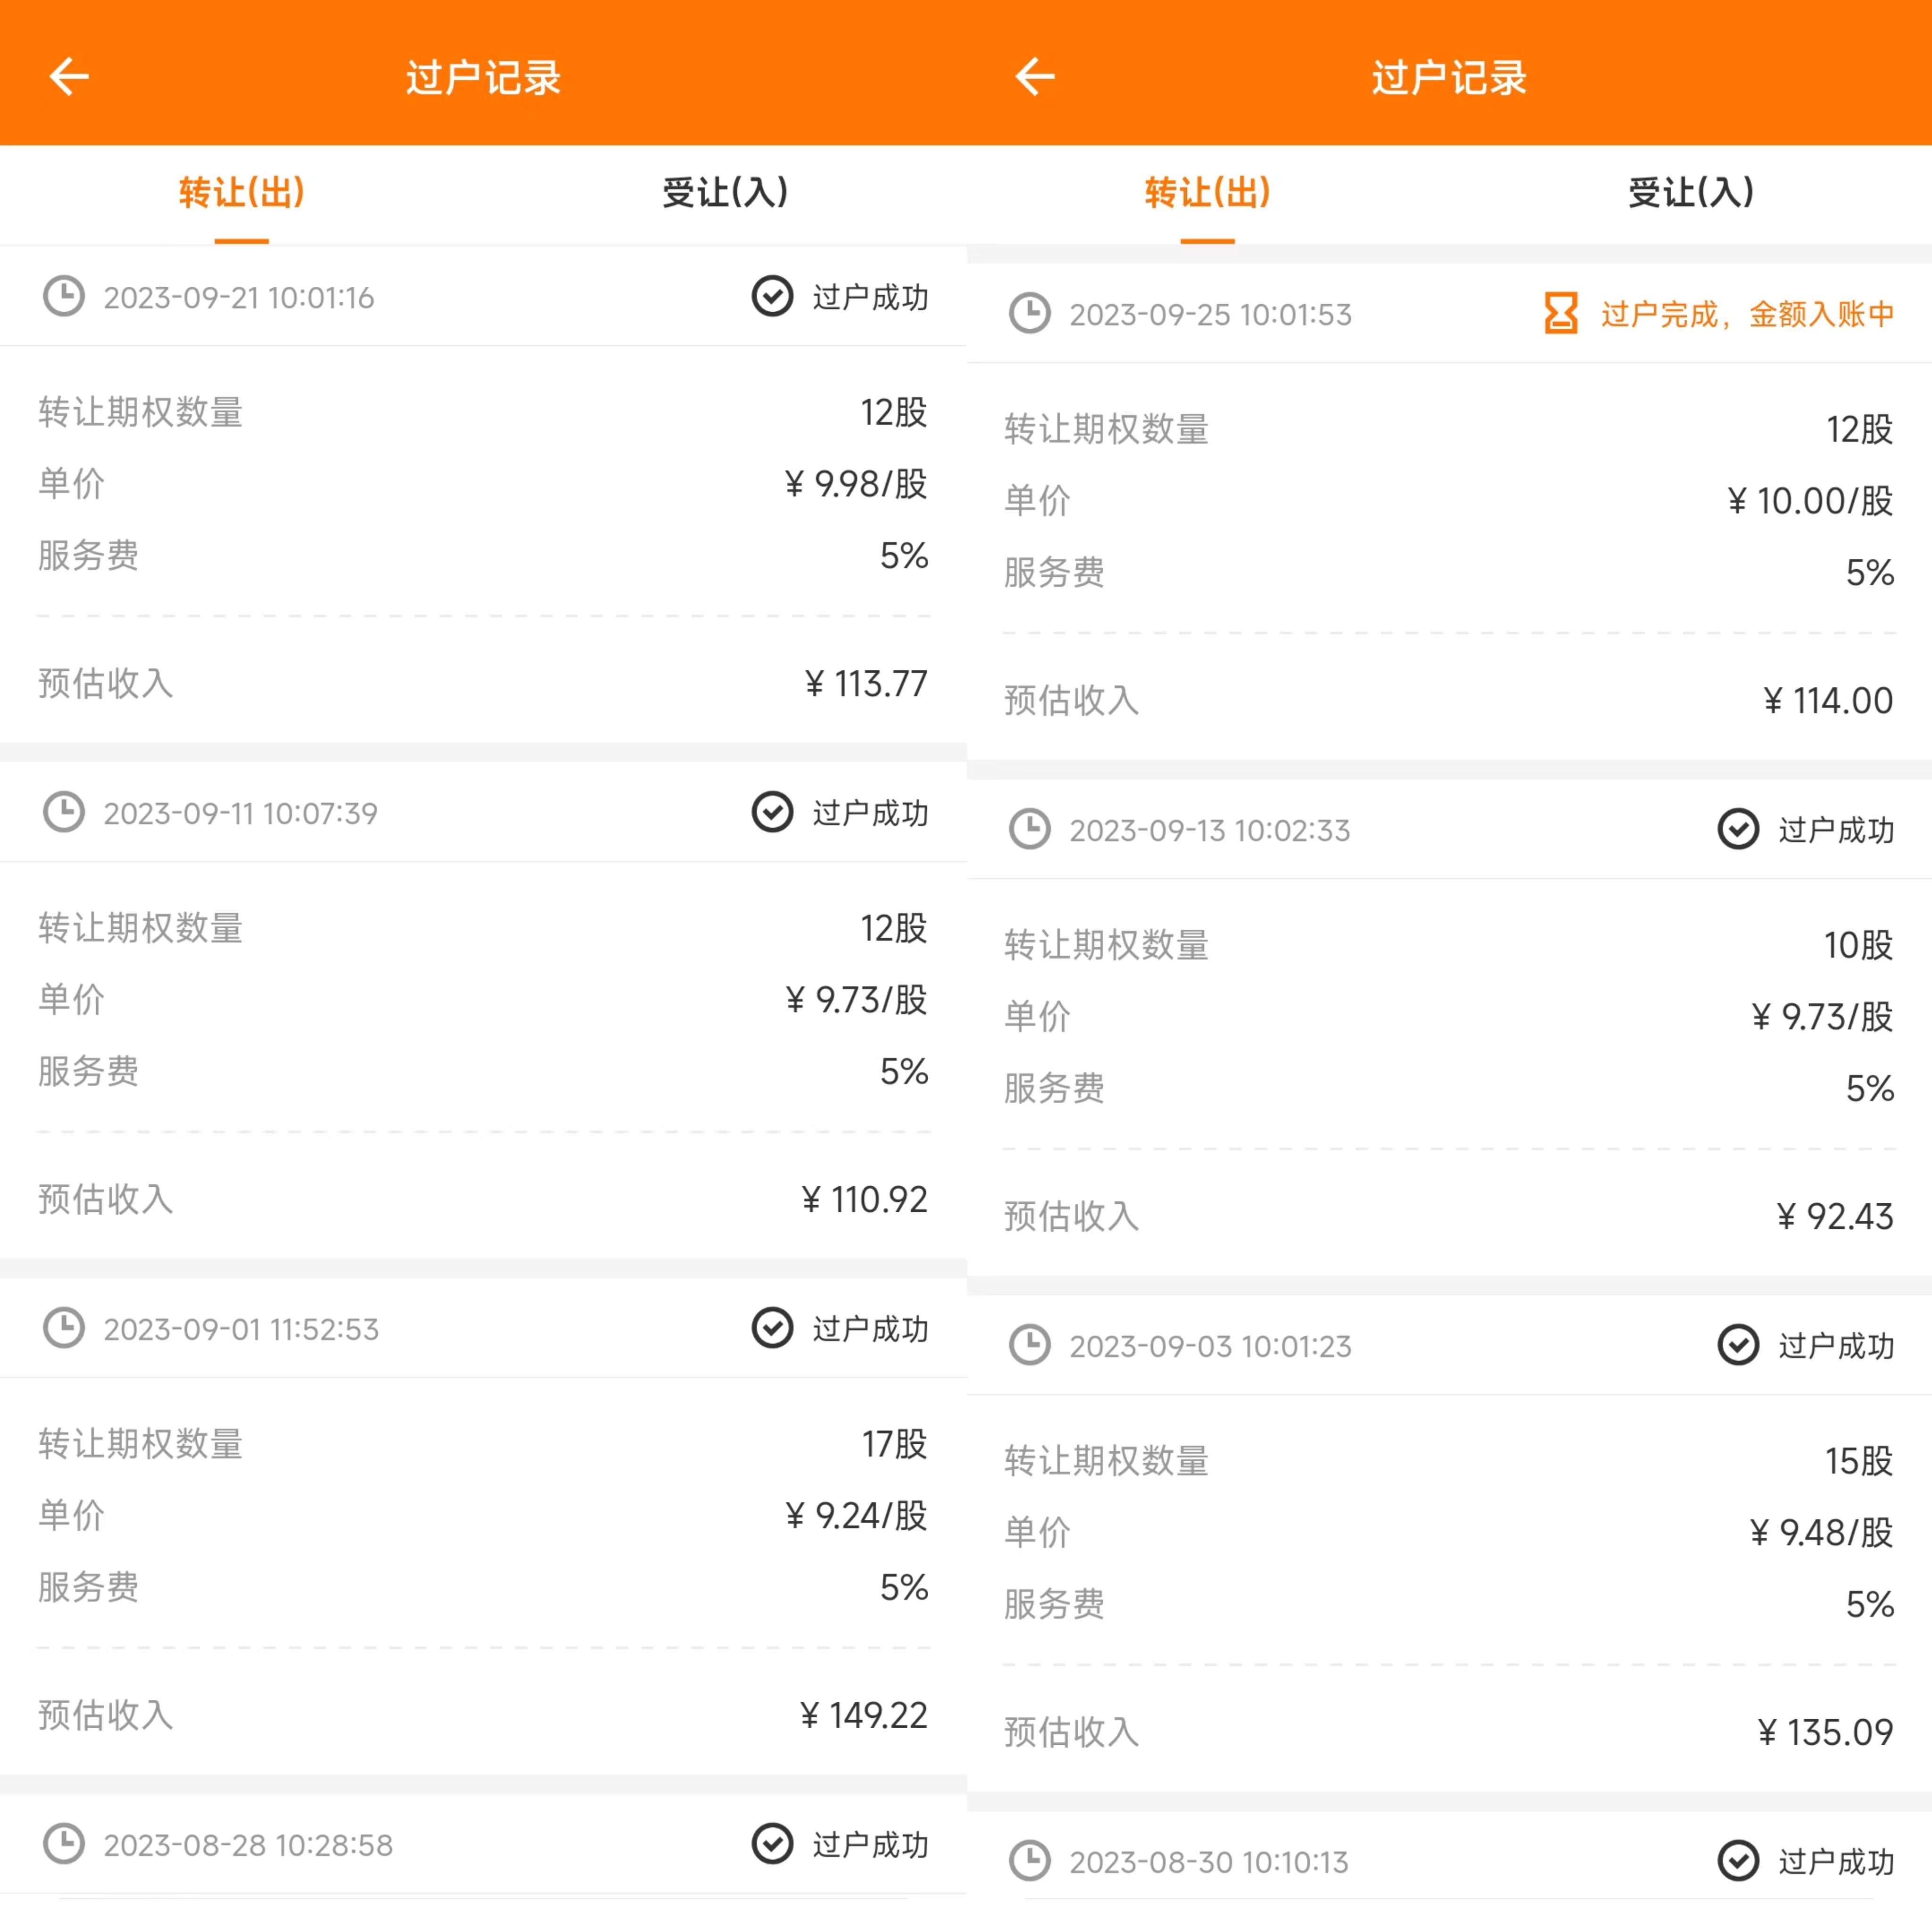The height and width of the screenshot is (1932, 1932).
Task: Click the hourglass icon for the pending 09-25 transfer
Action: click(x=1560, y=314)
